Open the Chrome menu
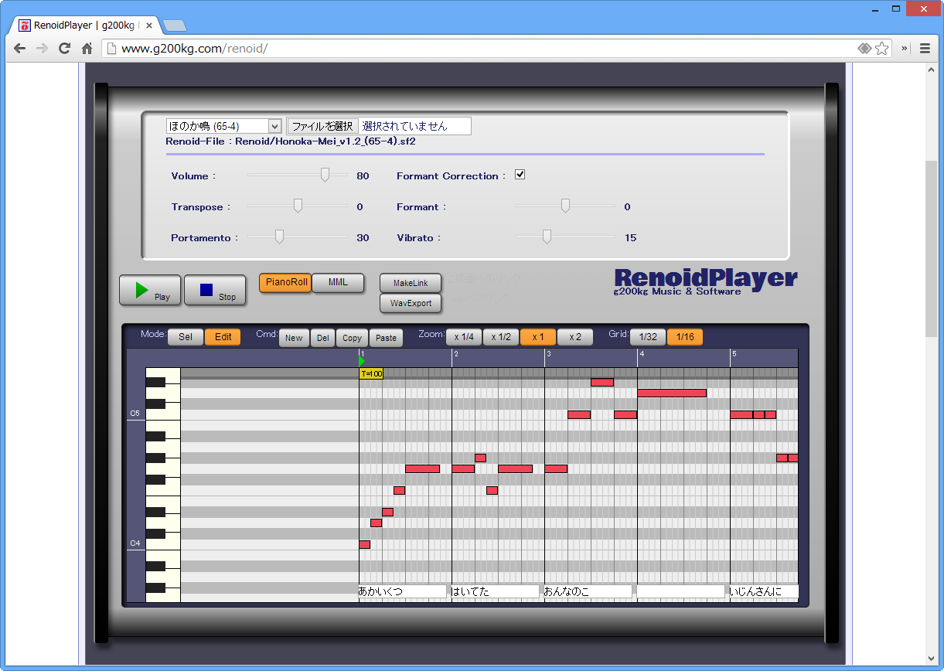Screen dimensions: 944x671 point(925,48)
